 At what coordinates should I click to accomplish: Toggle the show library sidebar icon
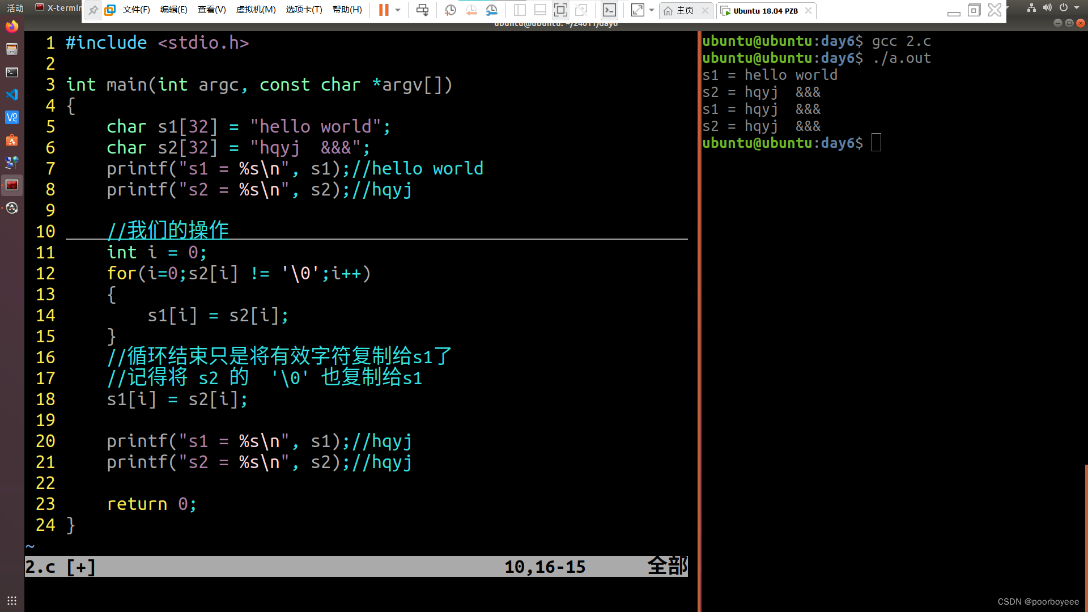coord(520,10)
